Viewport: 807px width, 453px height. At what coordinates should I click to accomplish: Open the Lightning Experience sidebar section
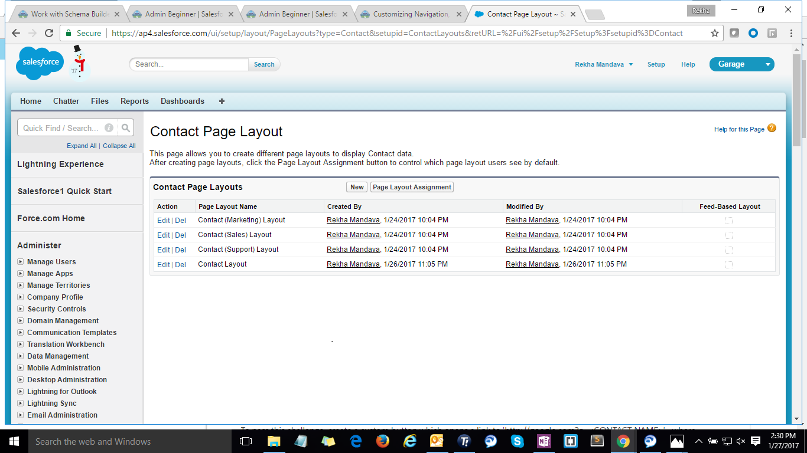tap(60, 164)
